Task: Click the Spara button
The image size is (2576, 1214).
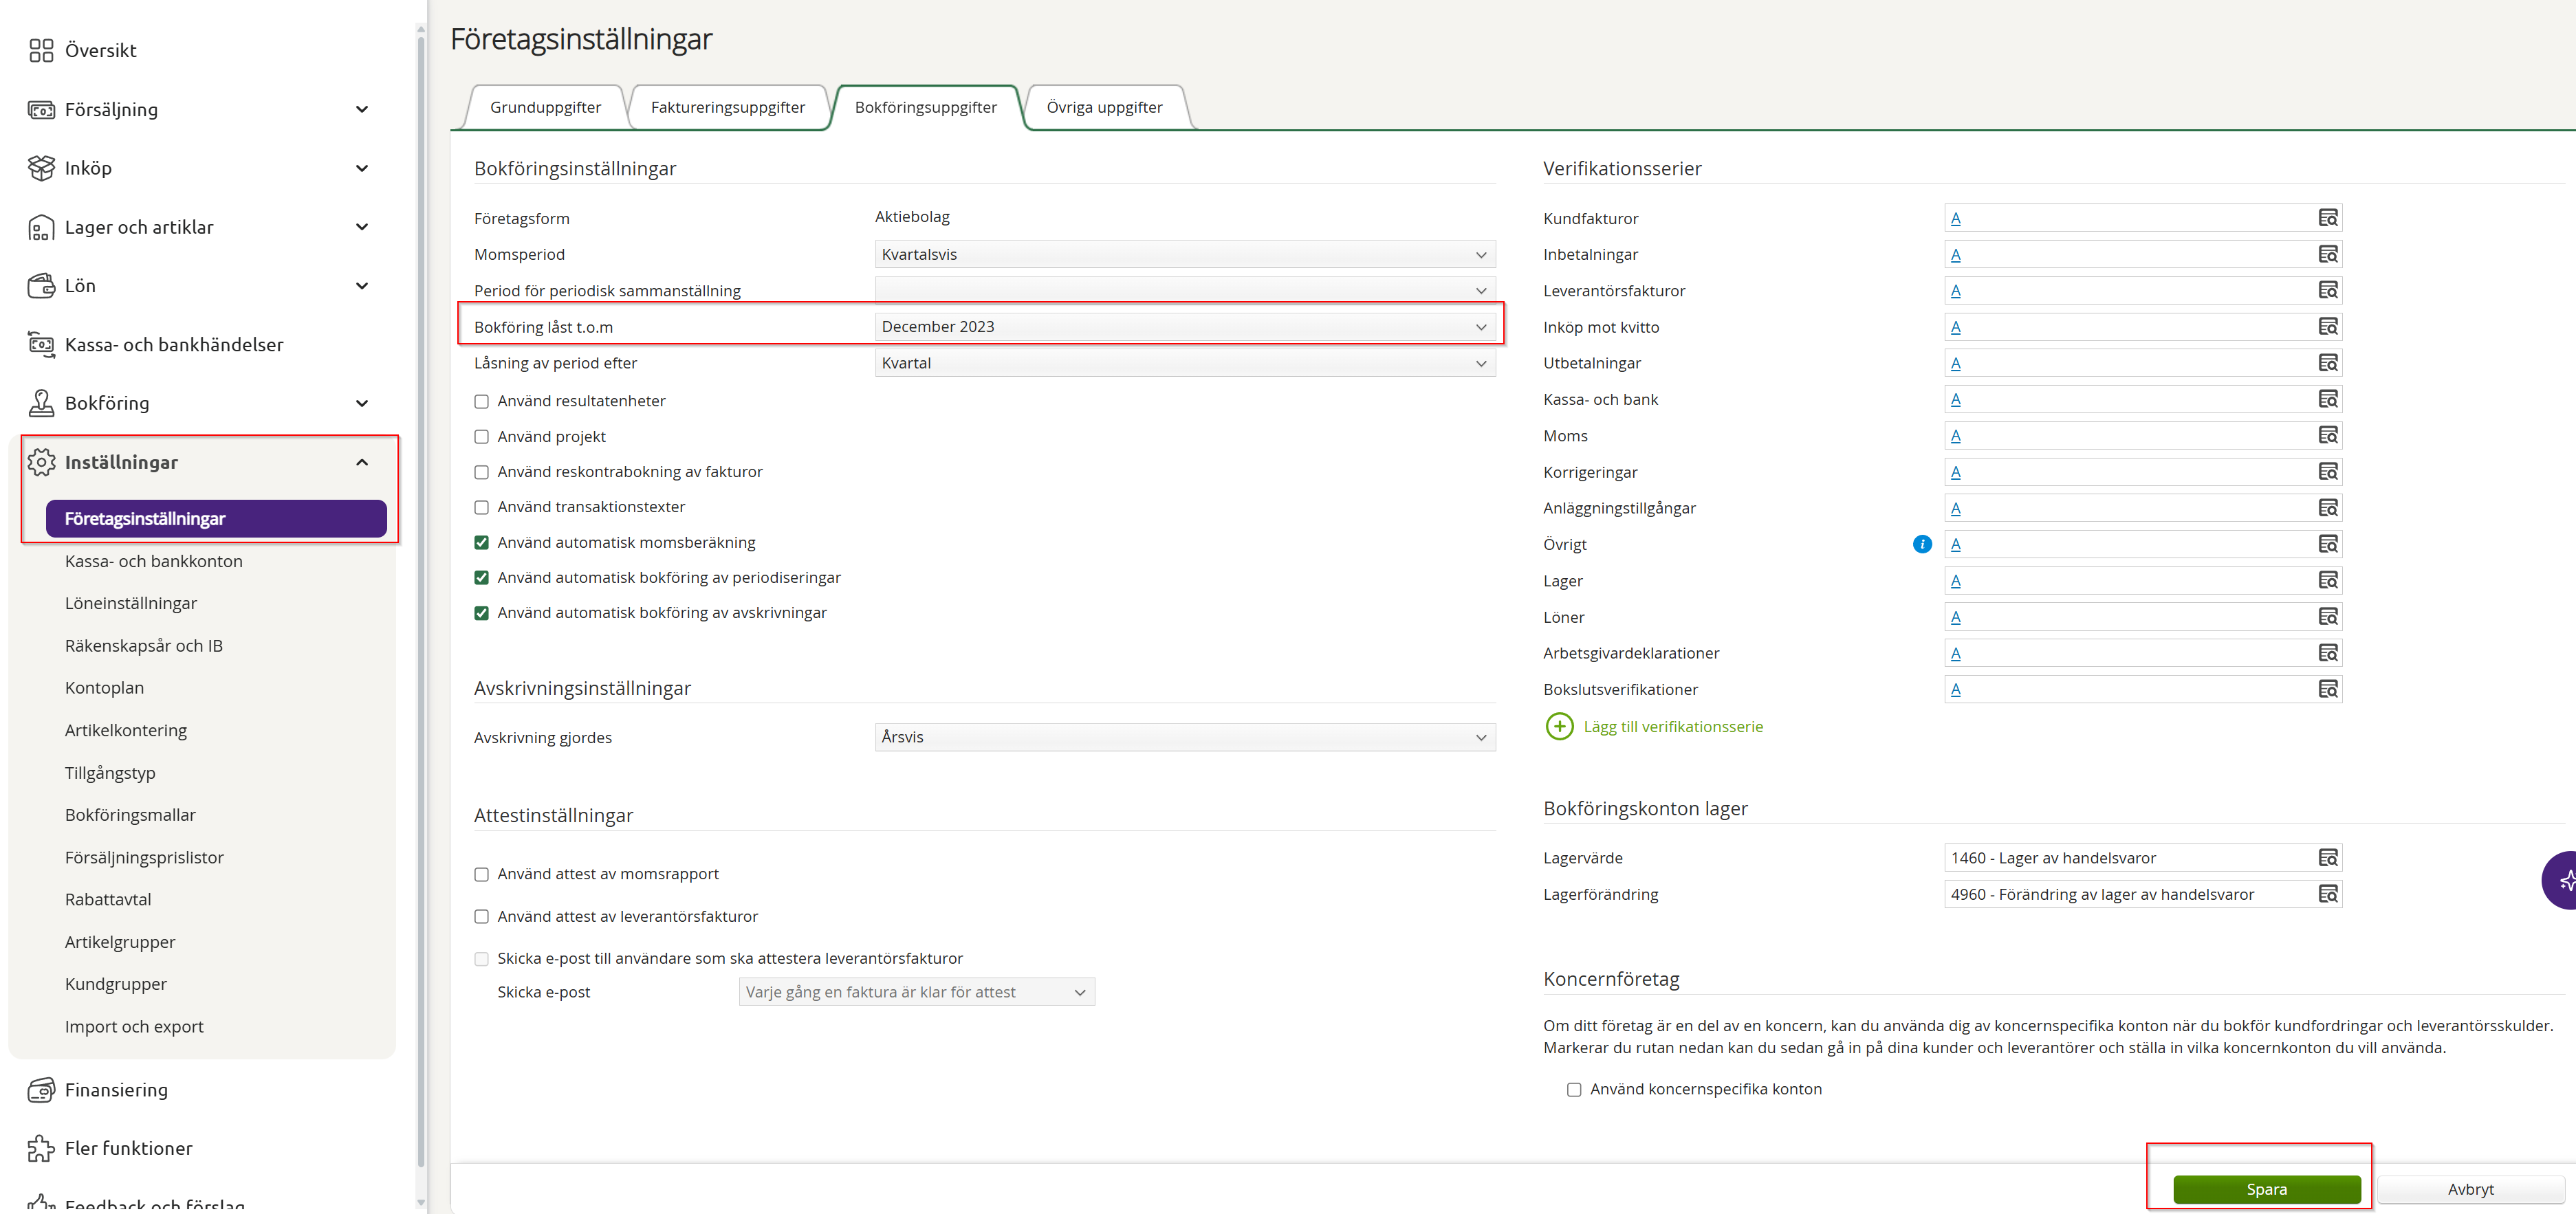Action: tap(2267, 1189)
